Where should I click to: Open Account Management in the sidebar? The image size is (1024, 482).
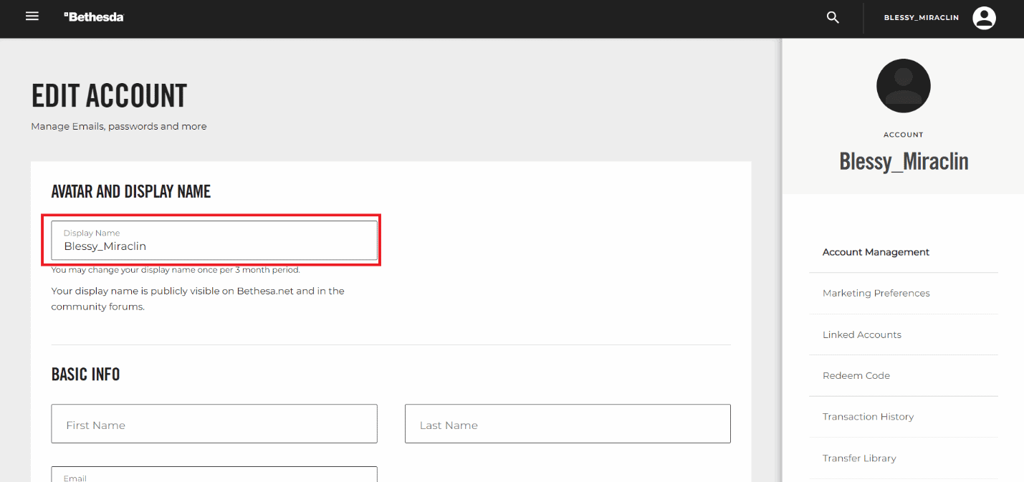click(876, 252)
